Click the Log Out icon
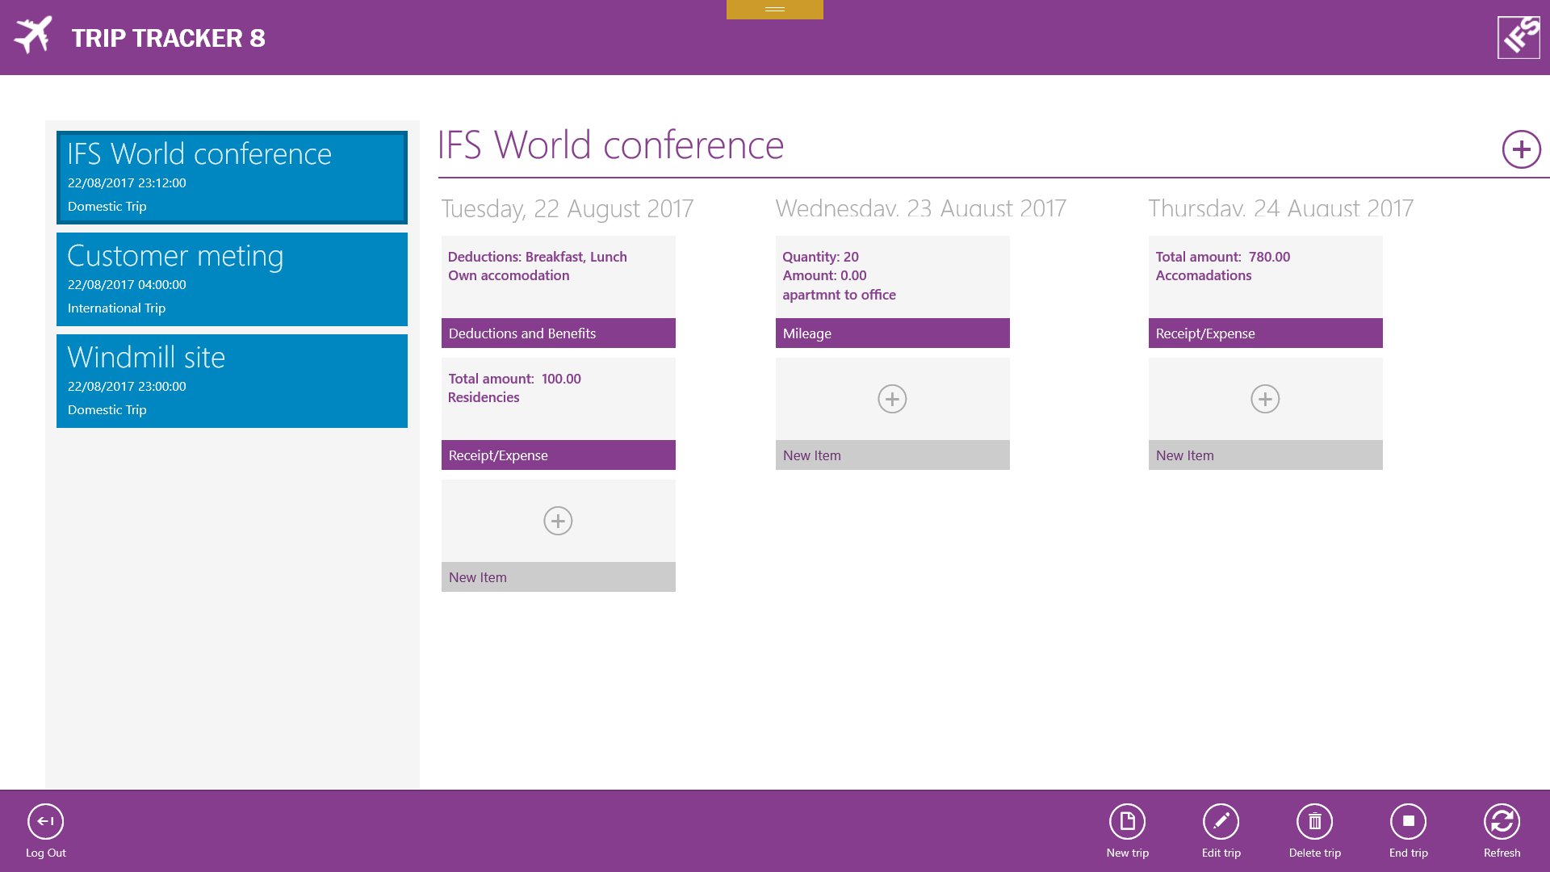This screenshot has width=1550, height=872. (x=45, y=821)
